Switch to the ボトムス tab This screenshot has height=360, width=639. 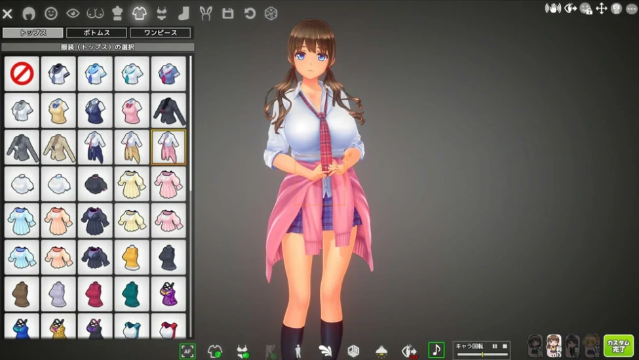[96, 33]
